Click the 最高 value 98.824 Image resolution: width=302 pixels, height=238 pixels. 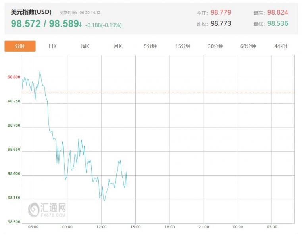pyautogui.click(x=278, y=13)
